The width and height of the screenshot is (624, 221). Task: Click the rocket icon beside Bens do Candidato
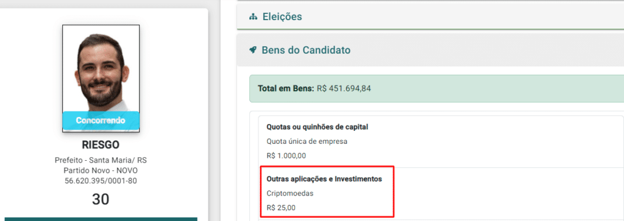(252, 51)
